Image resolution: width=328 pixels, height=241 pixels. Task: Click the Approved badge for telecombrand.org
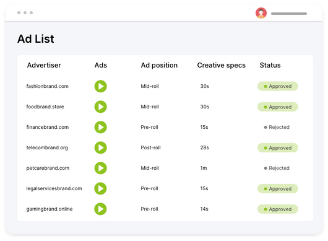click(x=278, y=147)
